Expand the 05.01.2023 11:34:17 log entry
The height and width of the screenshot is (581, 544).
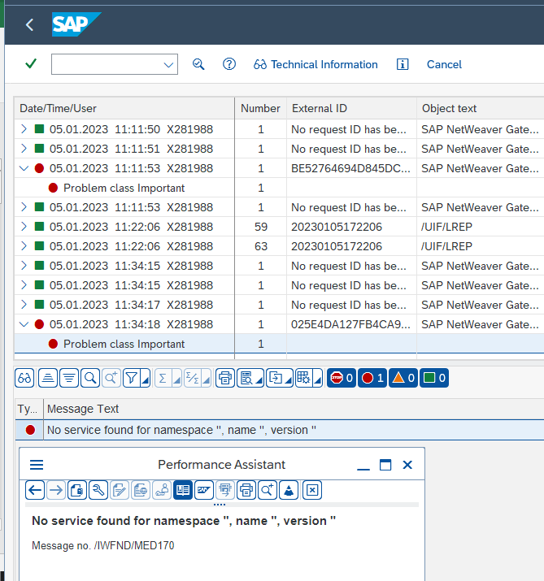24,305
